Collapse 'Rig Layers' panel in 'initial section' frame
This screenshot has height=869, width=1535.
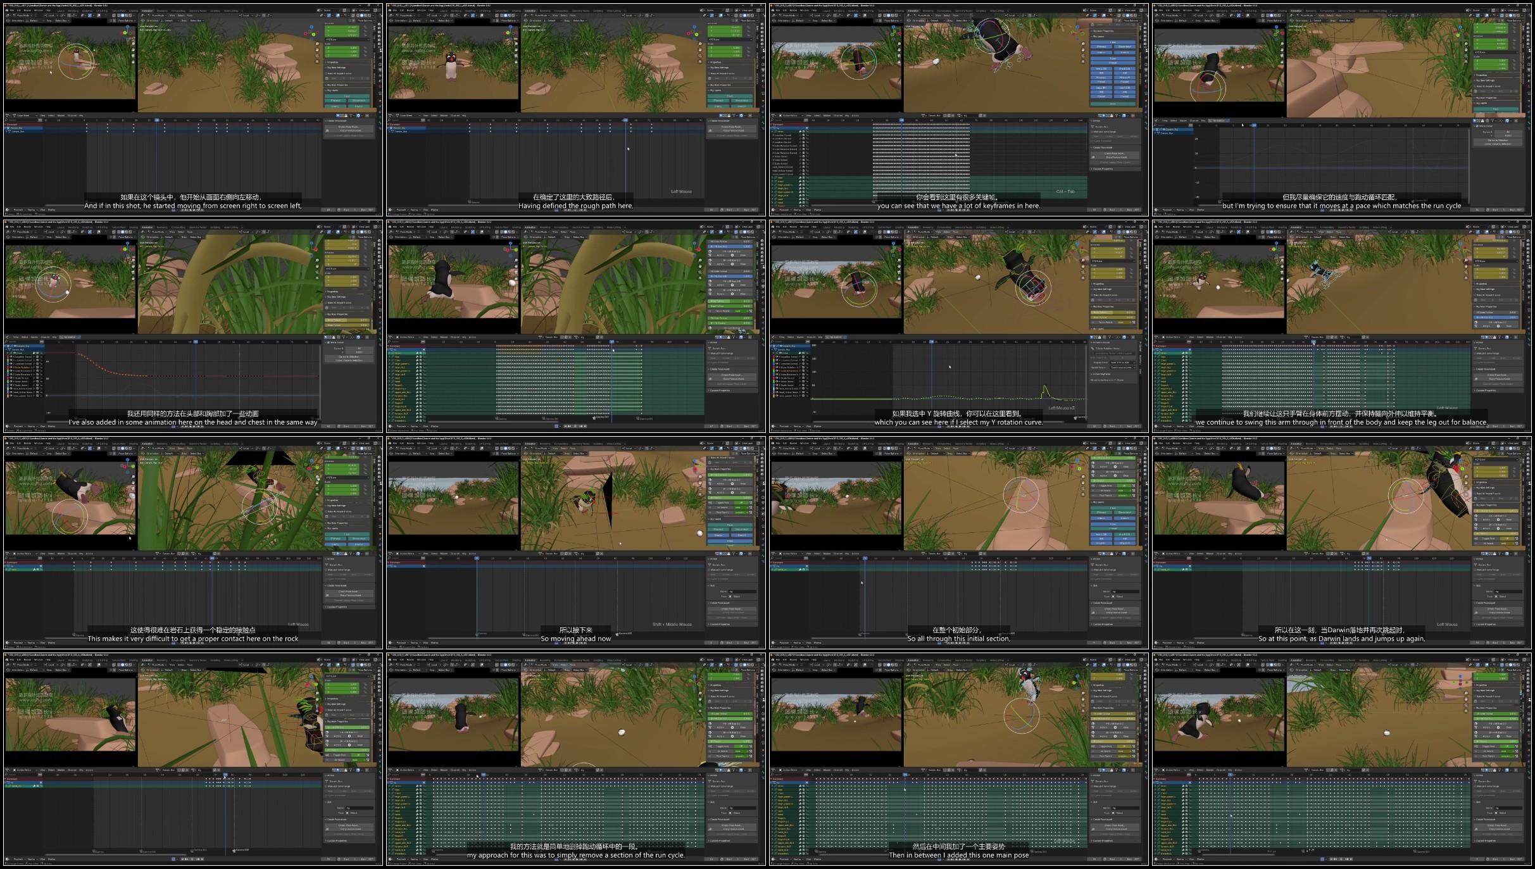[x=1096, y=503]
